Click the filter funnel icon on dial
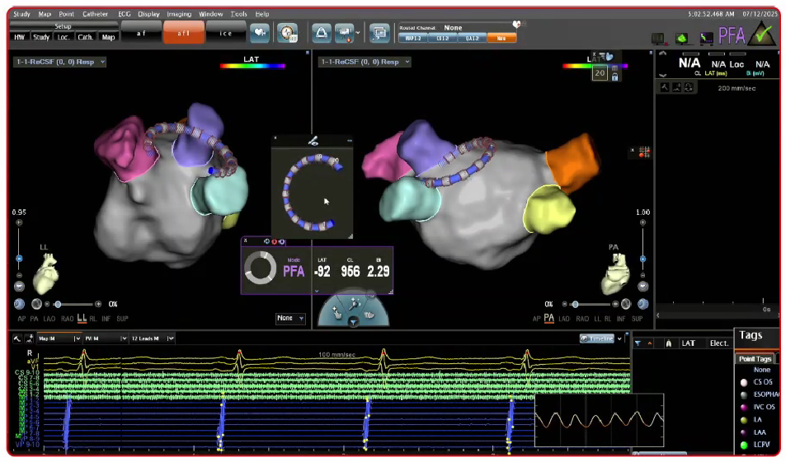 click(353, 322)
